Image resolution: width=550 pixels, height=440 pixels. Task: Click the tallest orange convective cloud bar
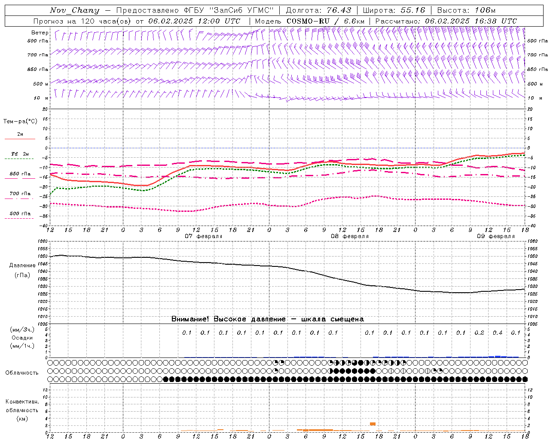coord(373,424)
